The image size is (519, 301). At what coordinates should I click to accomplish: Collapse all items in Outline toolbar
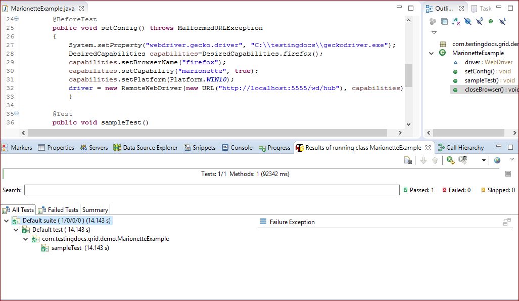pyautogui.click(x=444, y=22)
